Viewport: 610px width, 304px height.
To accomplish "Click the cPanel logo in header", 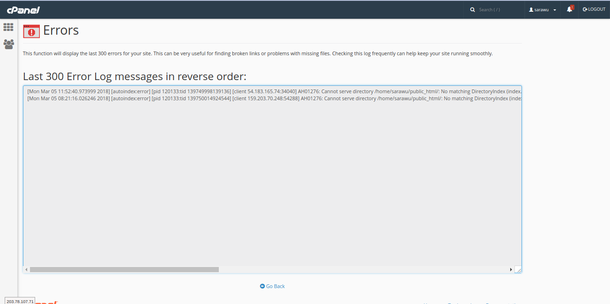I will tap(23, 10).
